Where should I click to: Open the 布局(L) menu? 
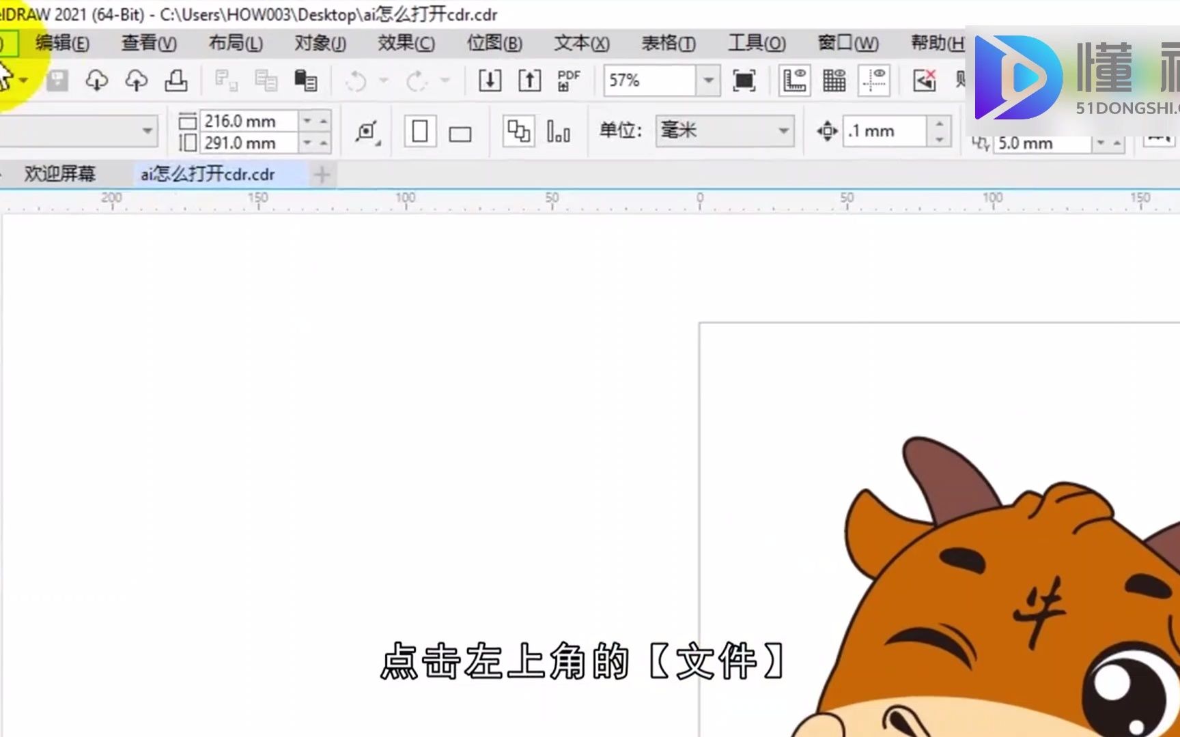[x=236, y=43]
